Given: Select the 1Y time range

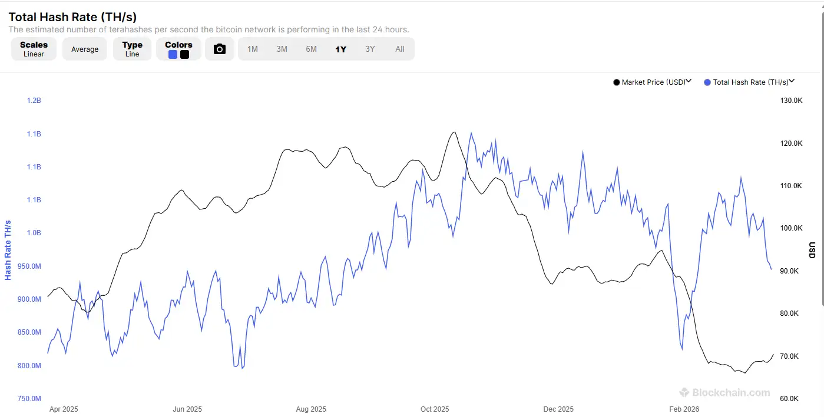Looking at the screenshot, I should click(x=341, y=49).
